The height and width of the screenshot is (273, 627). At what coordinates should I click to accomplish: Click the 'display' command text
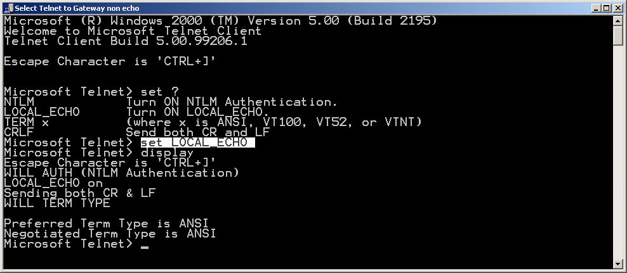(167, 153)
